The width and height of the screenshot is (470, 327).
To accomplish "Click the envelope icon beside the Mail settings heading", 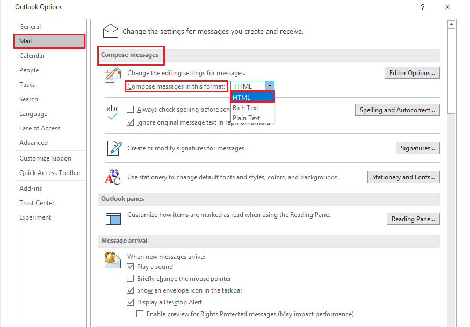I will (110, 31).
